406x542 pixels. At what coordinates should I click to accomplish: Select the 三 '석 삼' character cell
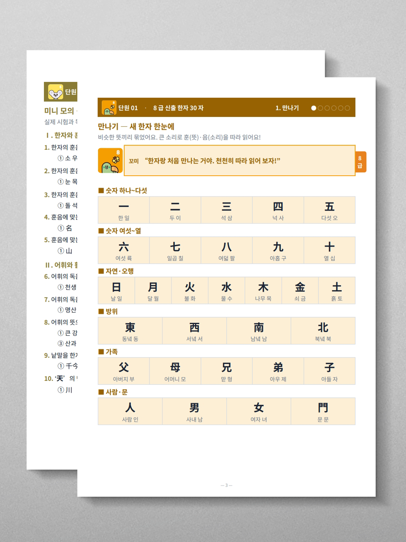[227, 210]
